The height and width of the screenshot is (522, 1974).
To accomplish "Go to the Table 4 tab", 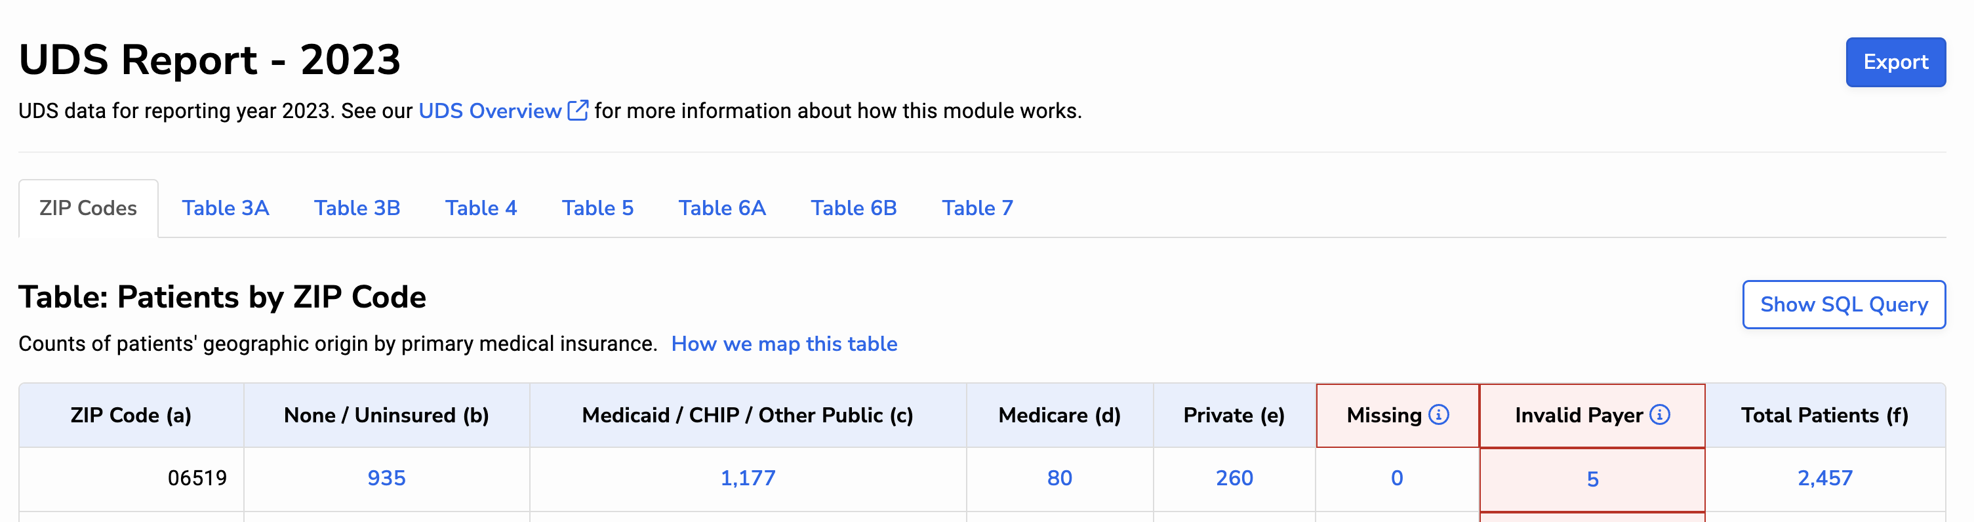I will pyautogui.click(x=481, y=208).
